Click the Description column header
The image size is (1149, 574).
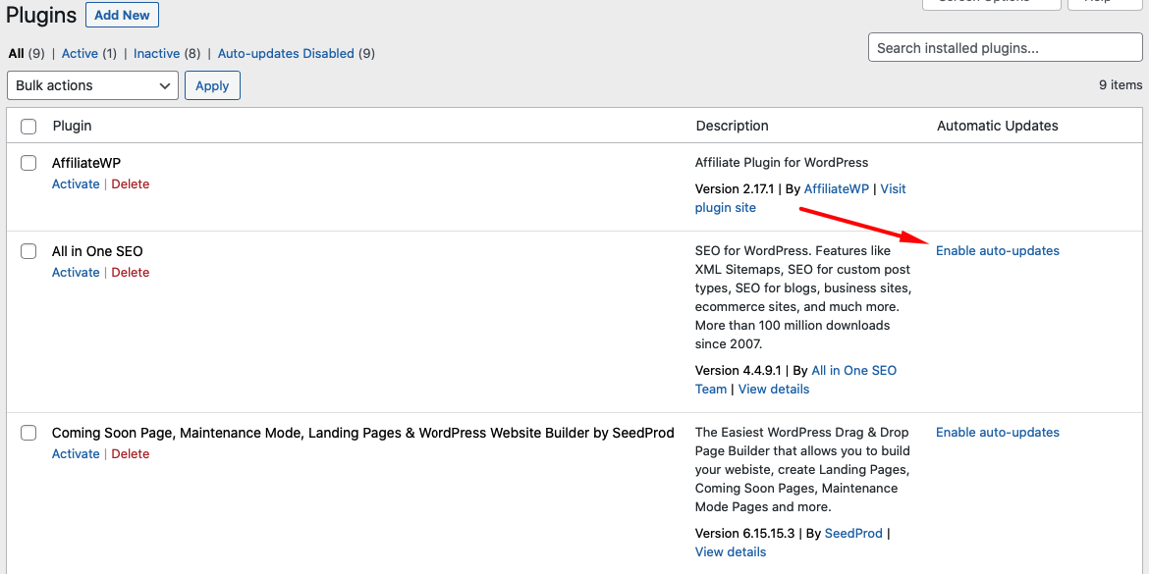(x=732, y=126)
